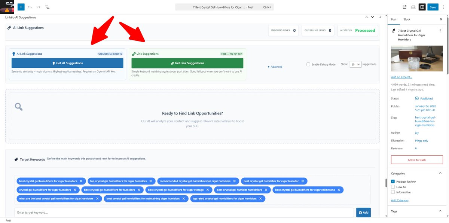
Task: Open the block inserter plus button
Action: tap(21, 7)
